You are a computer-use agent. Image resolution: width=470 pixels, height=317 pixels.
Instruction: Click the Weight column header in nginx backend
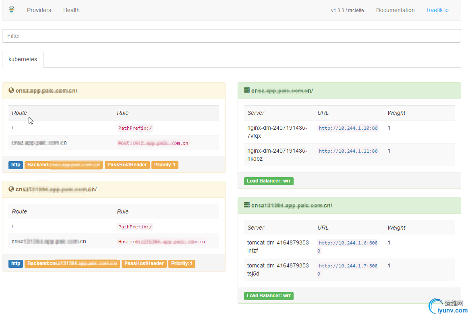click(396, 113)
